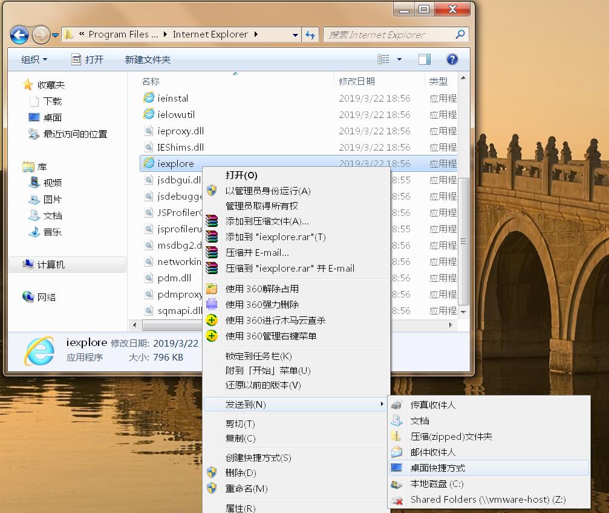609x513 pixels.
Task: Click the shield icon beside 以管理员身份运行
Action: click(212, 189)
